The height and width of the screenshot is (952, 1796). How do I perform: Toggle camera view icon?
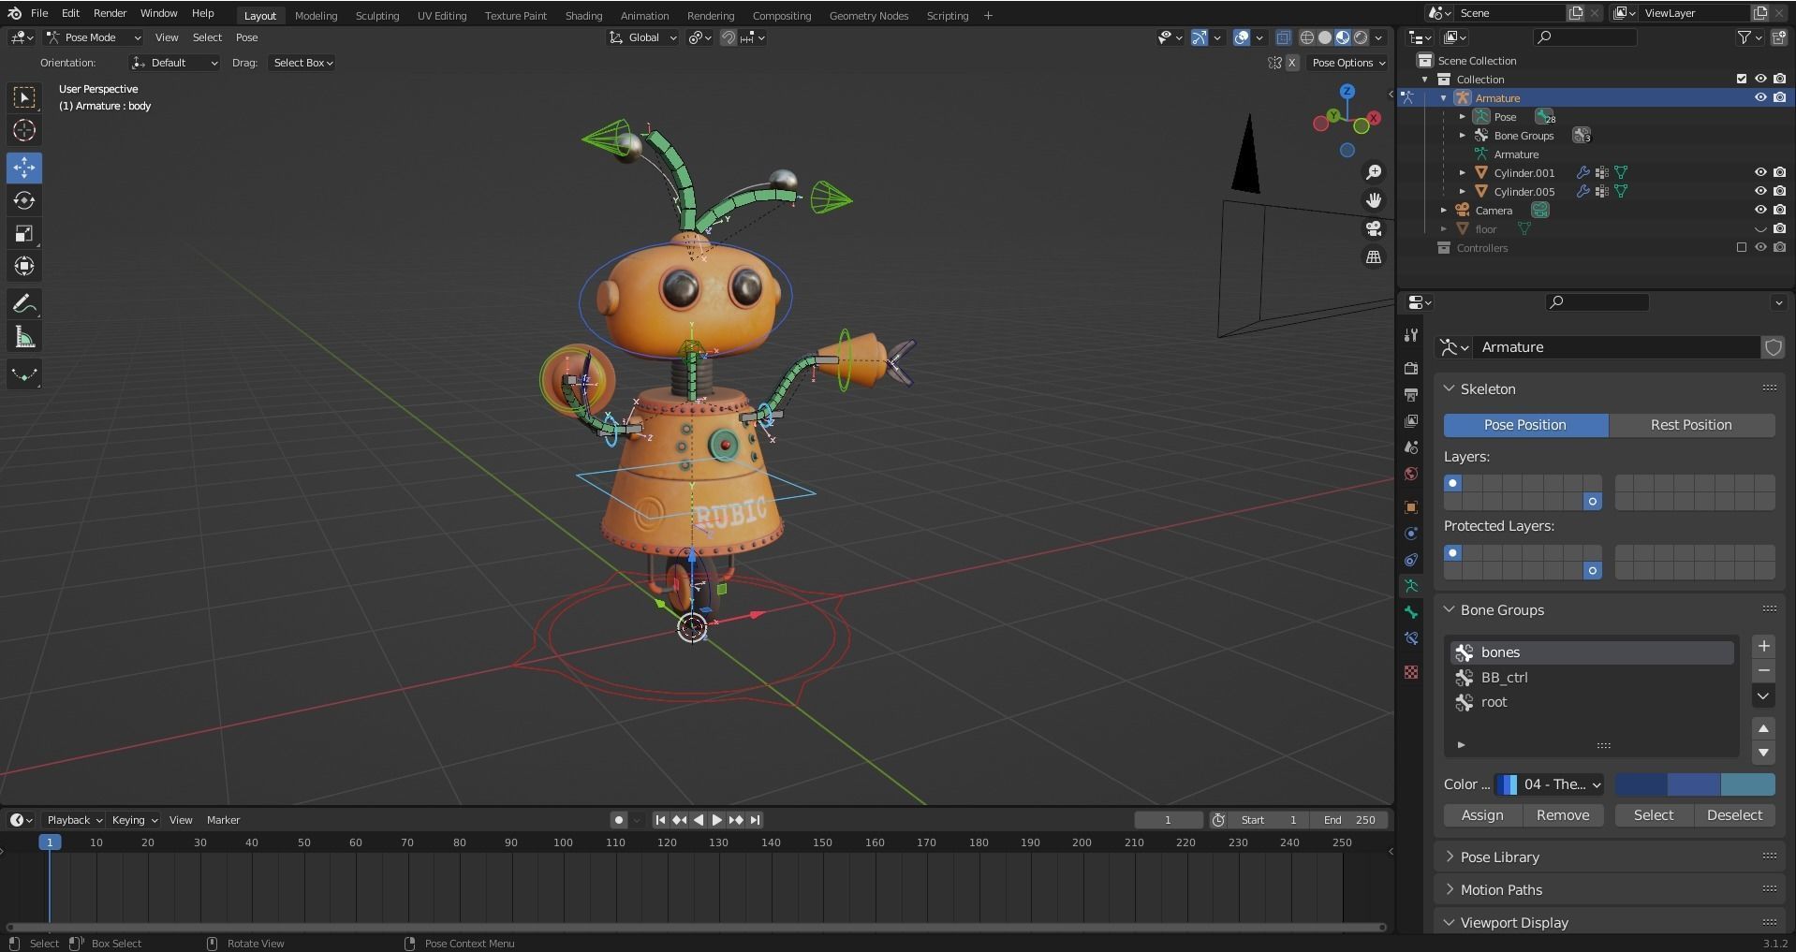pos(1374,228)
